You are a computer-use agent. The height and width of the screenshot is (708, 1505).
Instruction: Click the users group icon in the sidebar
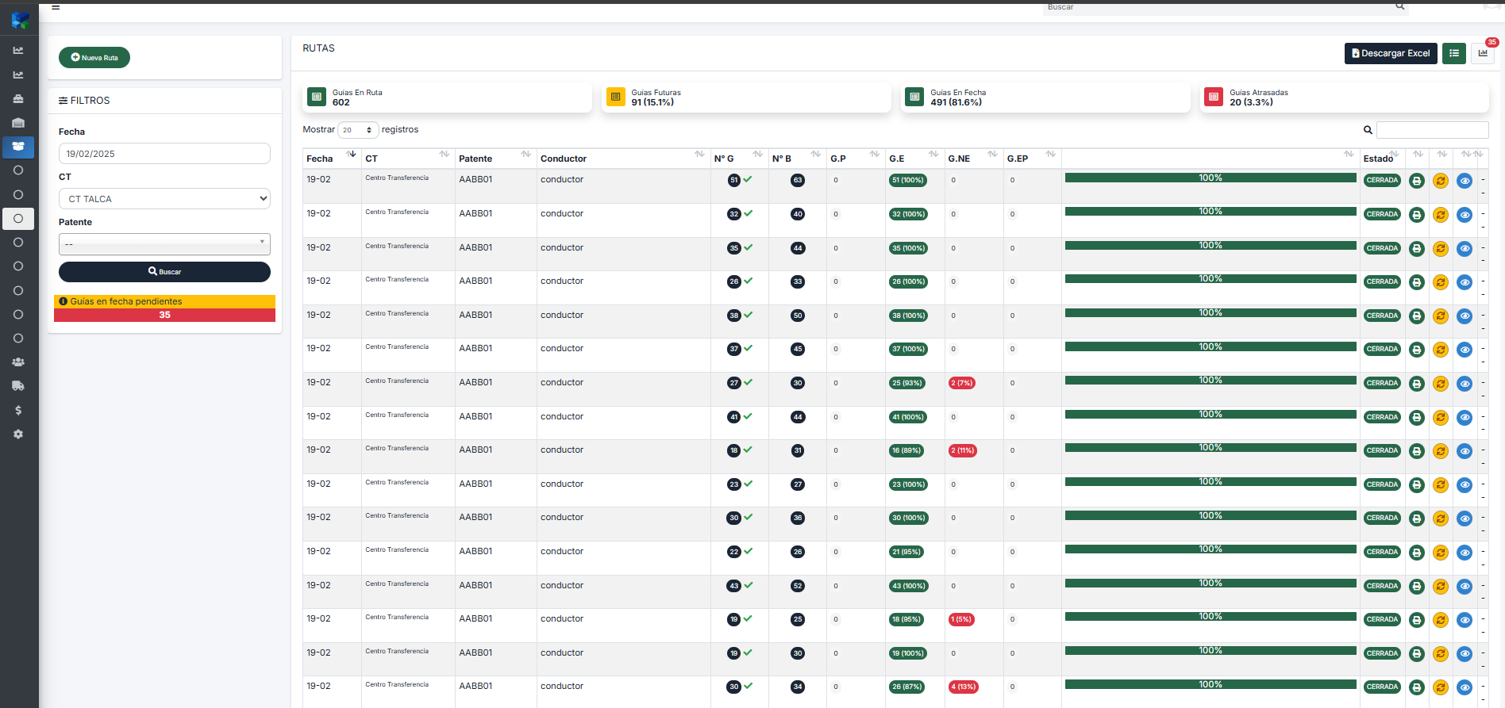point(18,362)
